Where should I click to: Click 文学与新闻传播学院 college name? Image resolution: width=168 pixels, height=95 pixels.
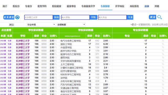coord(71,61)
